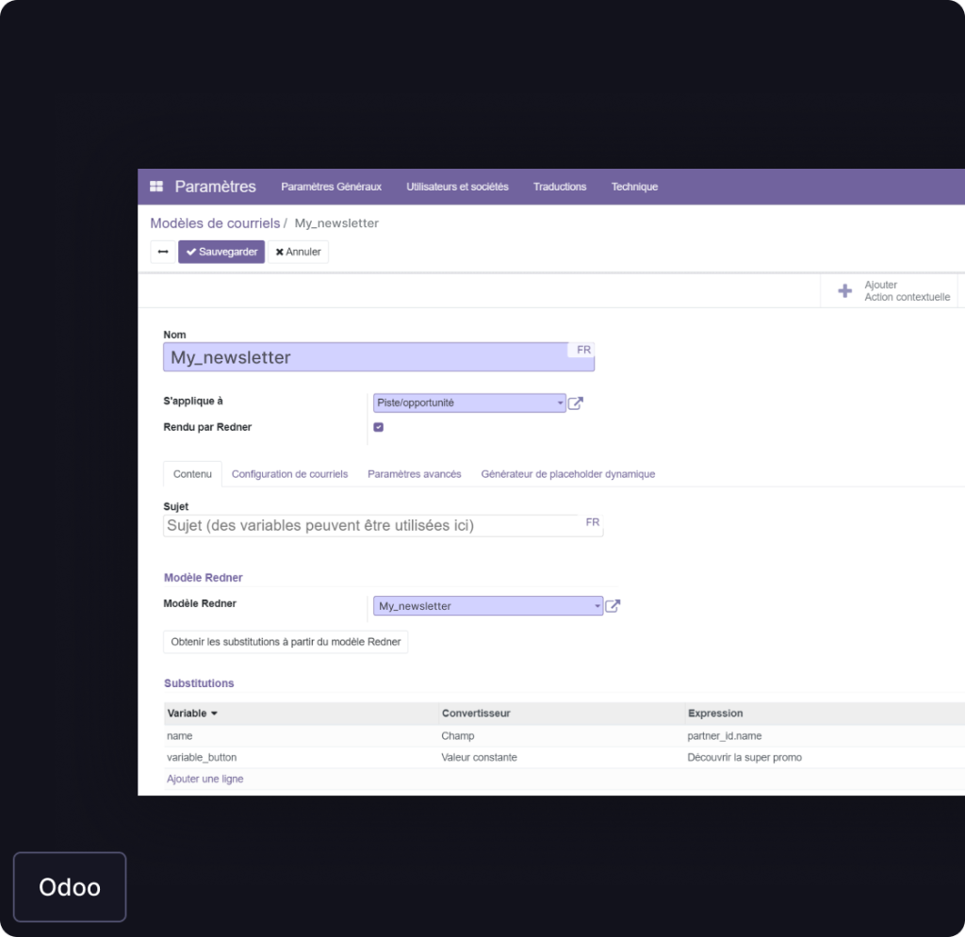The width and height of the screenshot is (965, 937).
Task: Open external link icon next to Modèle Redner
Action: click(x=613, y=606)
